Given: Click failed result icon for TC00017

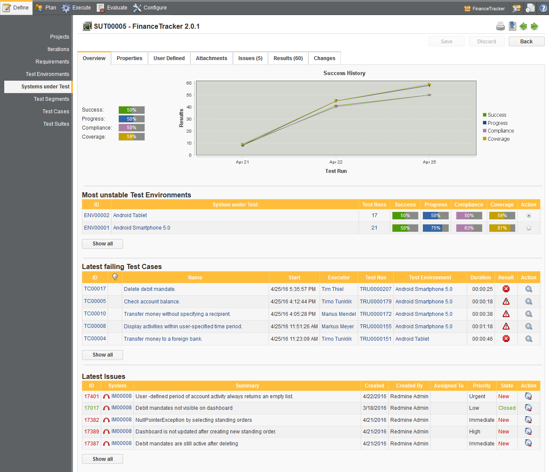Looking at the screenshot, I should click(x=506, y=289).
